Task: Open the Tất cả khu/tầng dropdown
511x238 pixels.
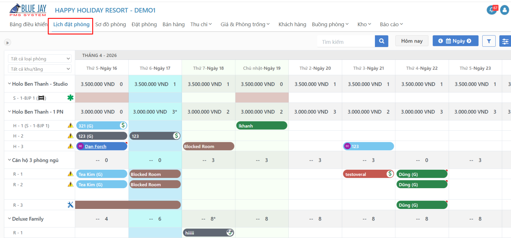Action: (40, 69)
